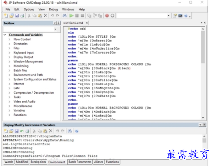The height and width of the screenshot is (166, 212).
Task: Collapse the Commands and Variables tree node
Action: click(5, 35)
